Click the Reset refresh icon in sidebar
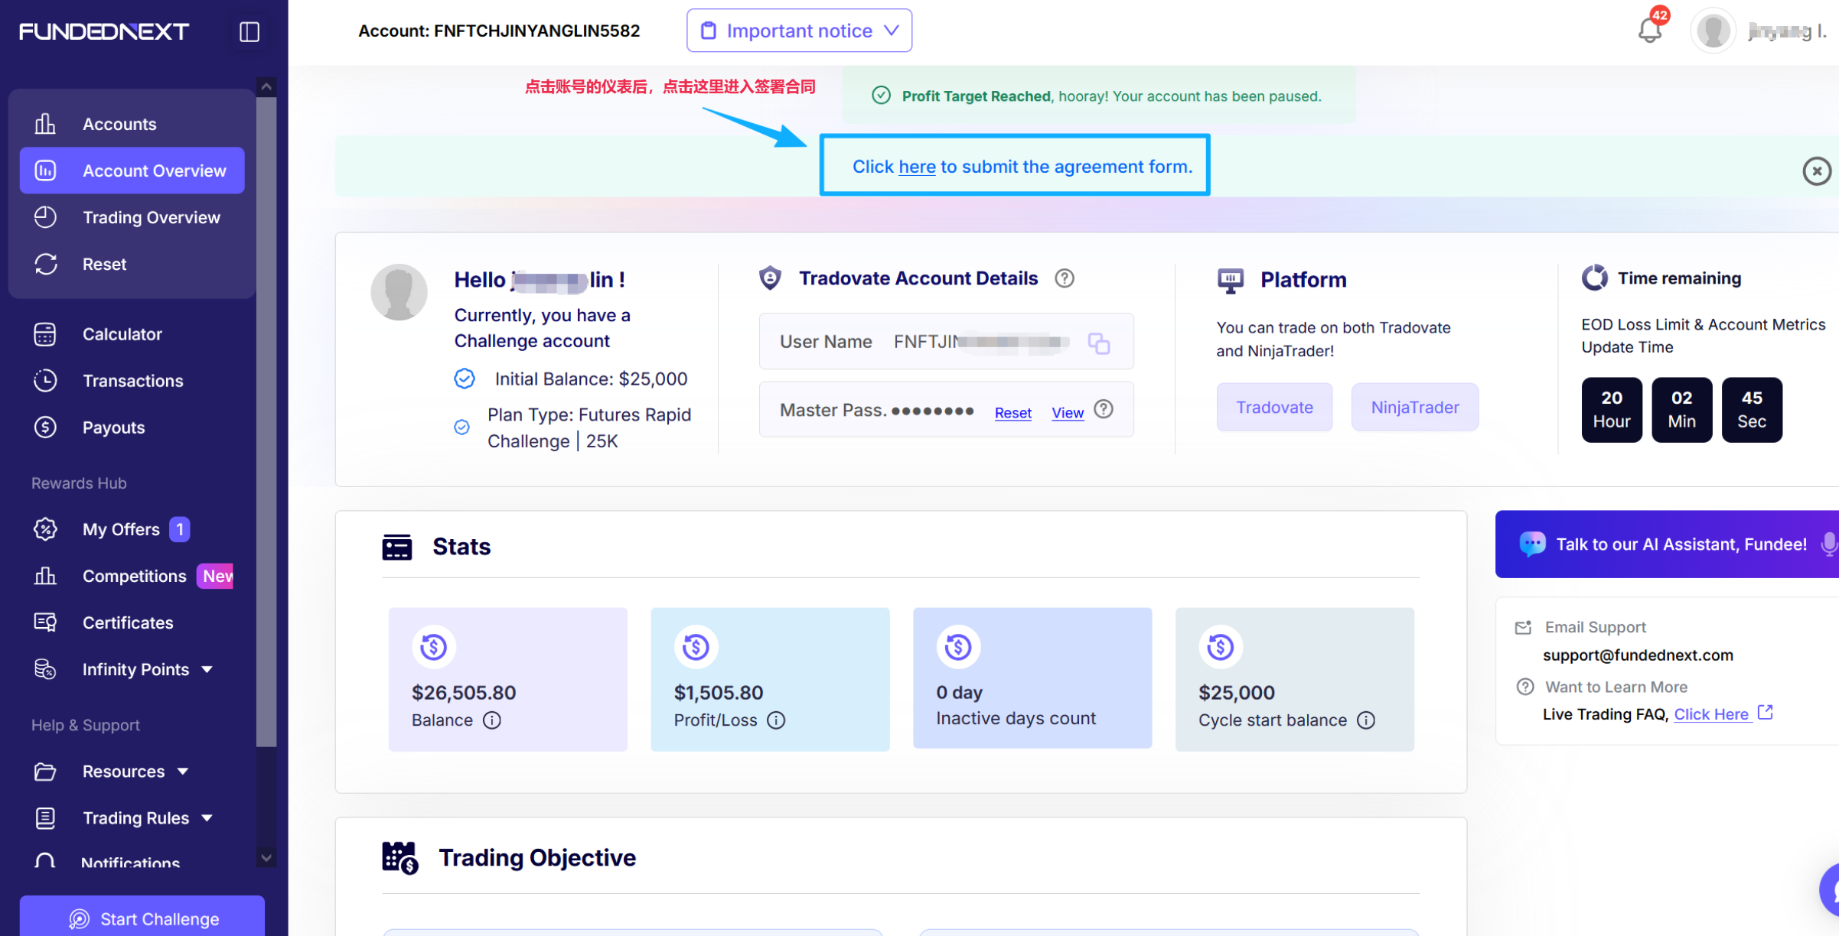 pyautogui.click(x=45, y=264)
